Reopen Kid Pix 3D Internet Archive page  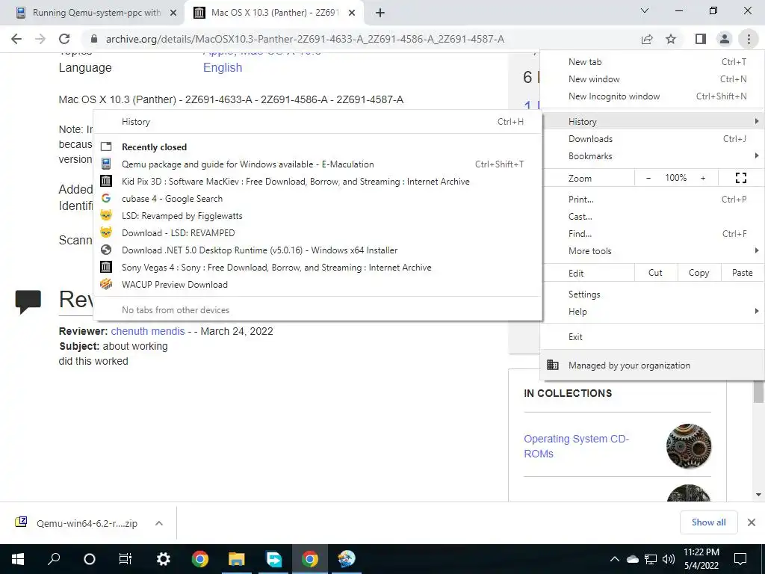click(318, 182)
